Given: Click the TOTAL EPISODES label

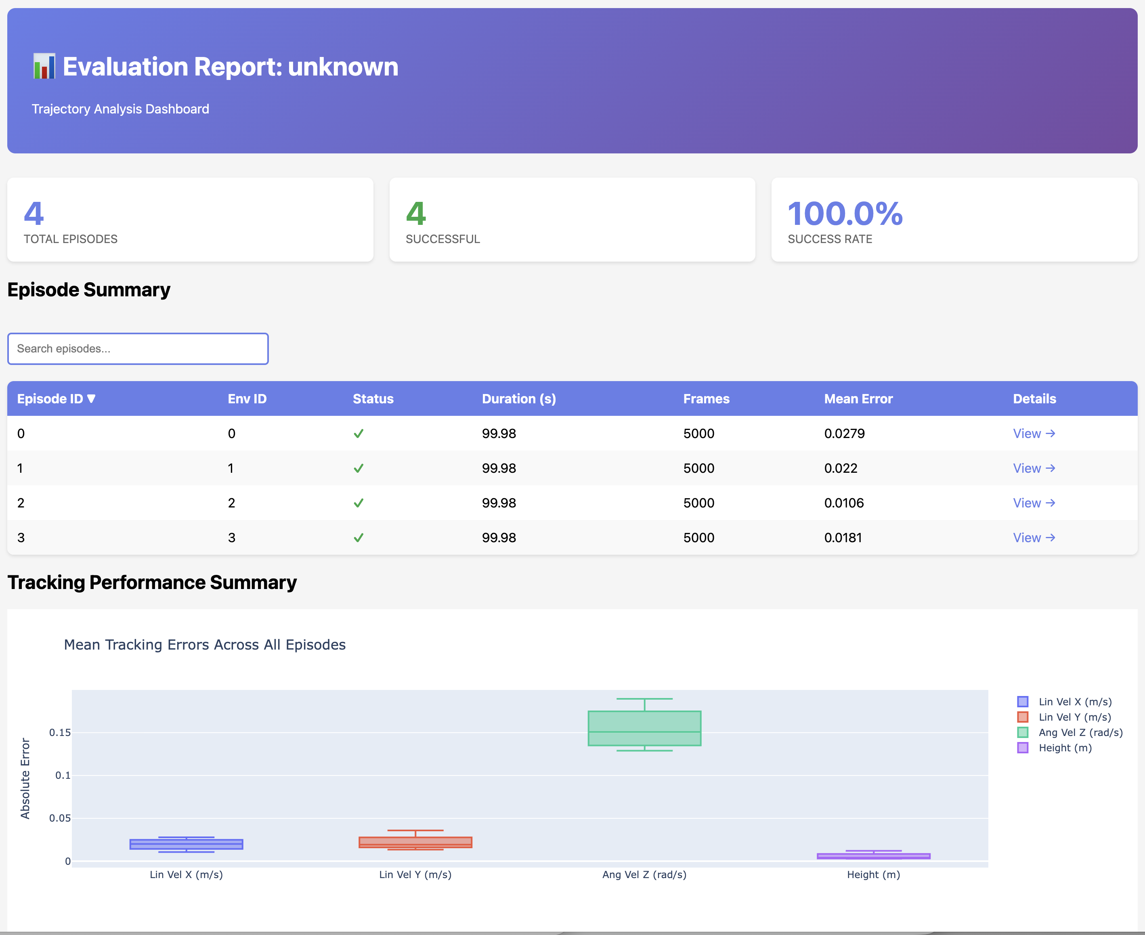Looking at the screenshot, I should (x=71, y=239).
